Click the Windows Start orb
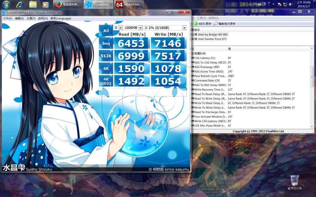Viewport: 316px width, 197px height. coord(6,4)
